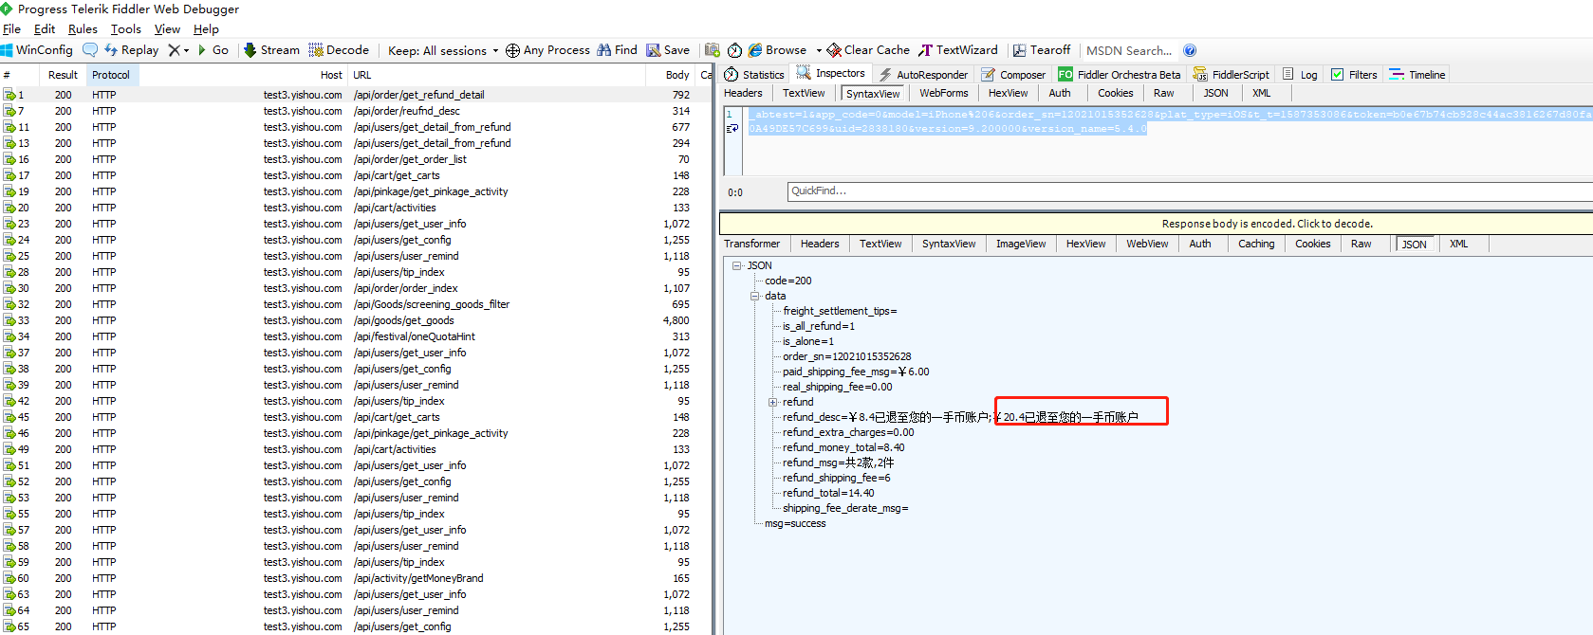Toggle Stream mode in toolbar
Screen dimensions: 1593x635
[x=271, y=50]
